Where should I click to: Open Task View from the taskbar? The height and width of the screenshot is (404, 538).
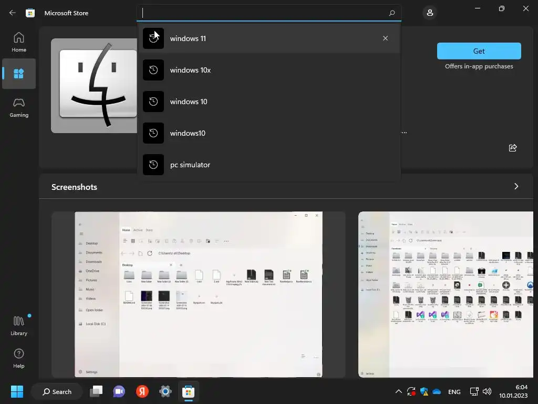[x=96, y=391]
